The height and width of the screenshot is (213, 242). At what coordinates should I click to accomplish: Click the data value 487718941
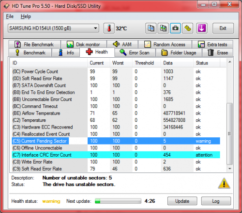tap(174, 113)
